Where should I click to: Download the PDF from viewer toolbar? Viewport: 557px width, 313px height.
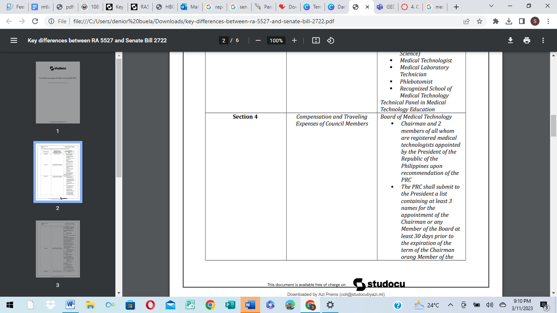click(510, 40)
